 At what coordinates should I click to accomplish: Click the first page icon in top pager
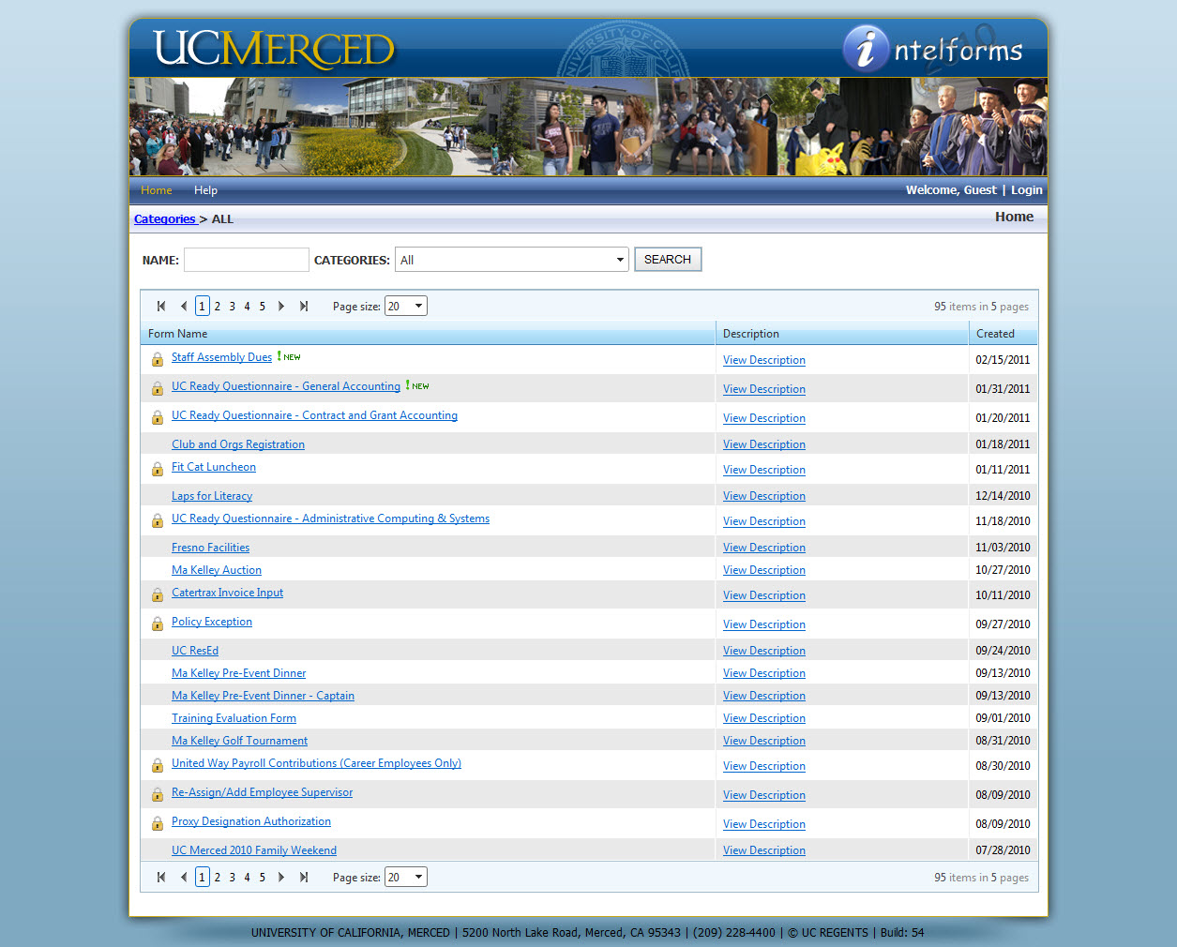coord(161,307)
